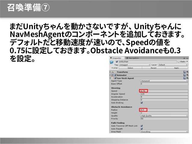Open the Agent Type dropdown showing Humanoid

tap(164, 81)
